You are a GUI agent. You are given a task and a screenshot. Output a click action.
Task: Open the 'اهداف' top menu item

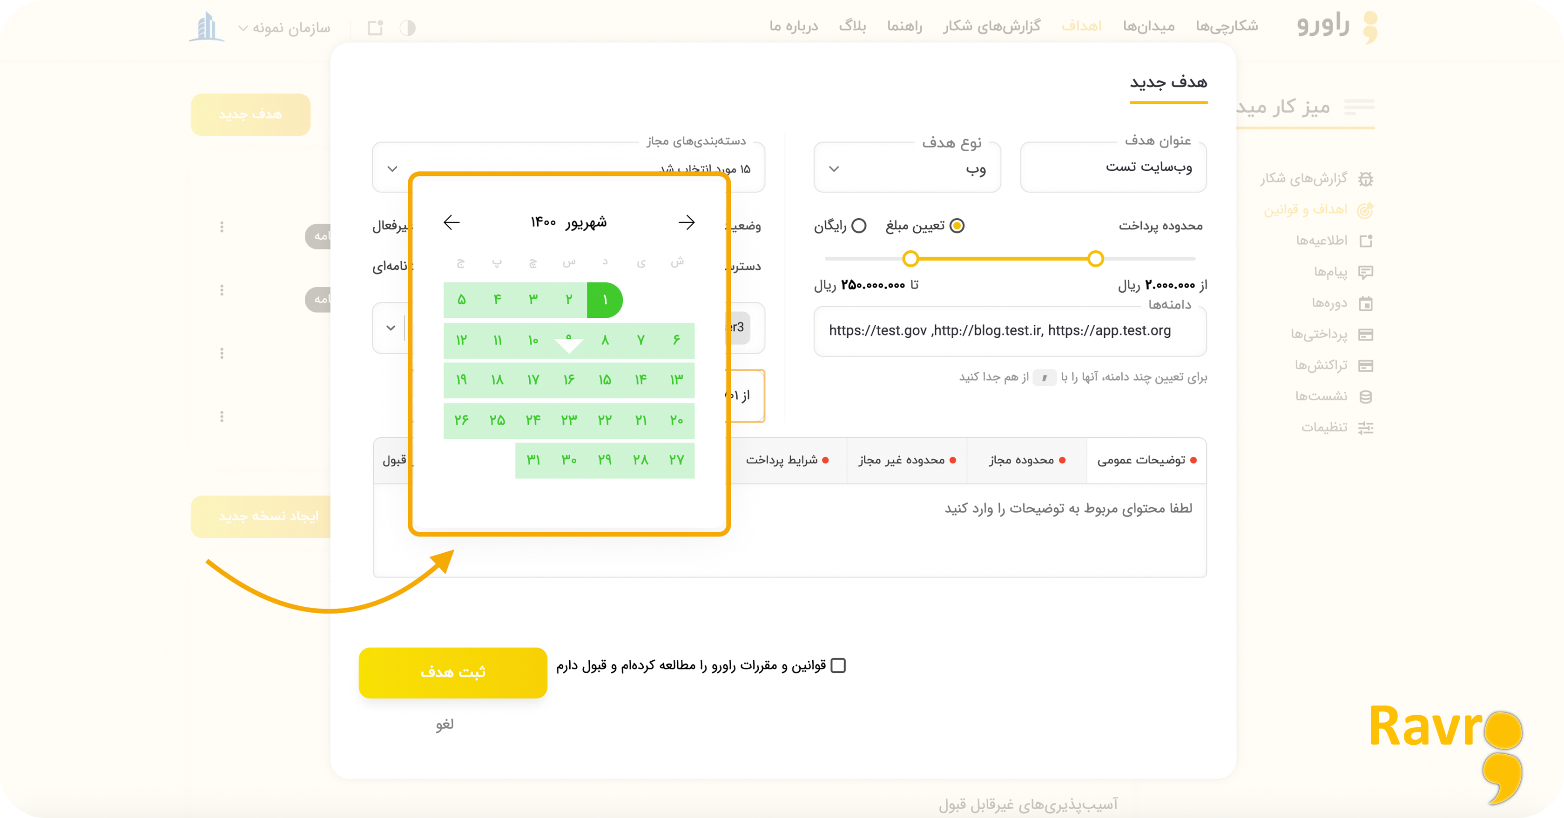[x=1081, y=26]
